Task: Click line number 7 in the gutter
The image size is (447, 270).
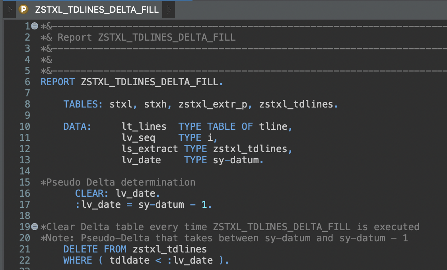Action: 27,93
